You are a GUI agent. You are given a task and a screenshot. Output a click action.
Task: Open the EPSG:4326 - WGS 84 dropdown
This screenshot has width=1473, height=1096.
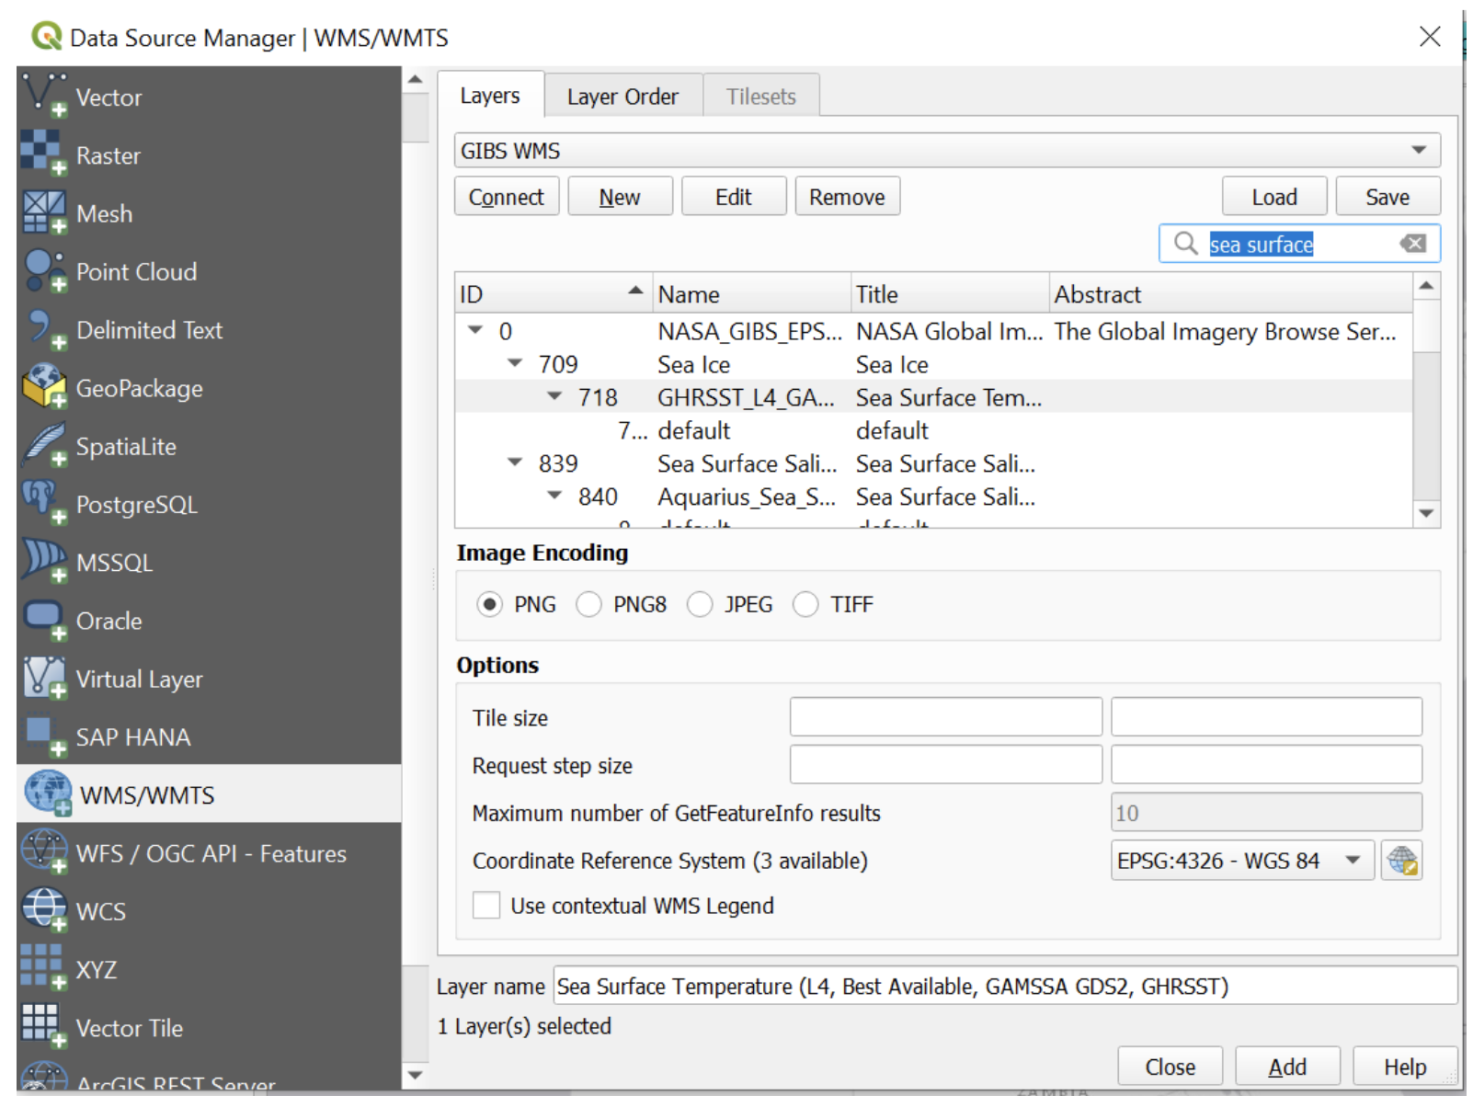coord(1242,861)
